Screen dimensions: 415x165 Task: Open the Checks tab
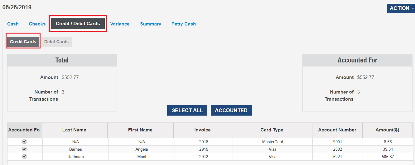(x=37, y=24)
